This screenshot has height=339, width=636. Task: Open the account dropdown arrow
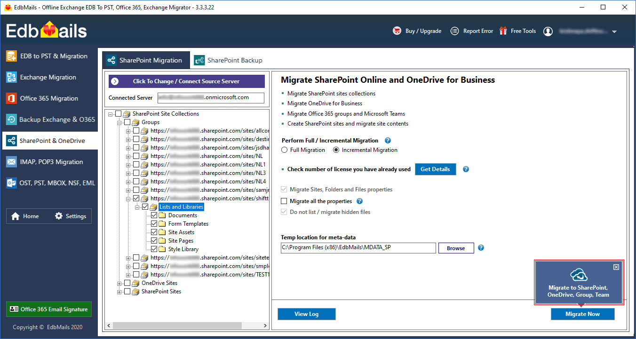coord(614,32)
